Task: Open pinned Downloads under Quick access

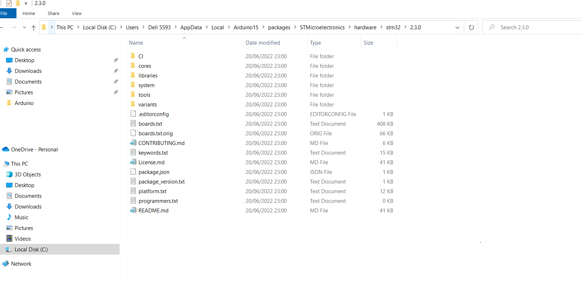Action: [x=28, y=71]
